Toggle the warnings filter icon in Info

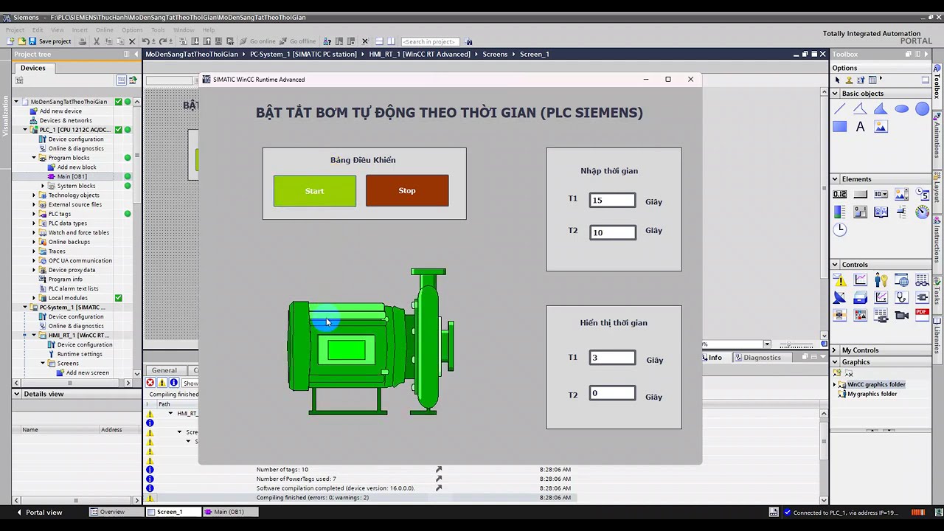pyautogui.click(x=162, y=383)
